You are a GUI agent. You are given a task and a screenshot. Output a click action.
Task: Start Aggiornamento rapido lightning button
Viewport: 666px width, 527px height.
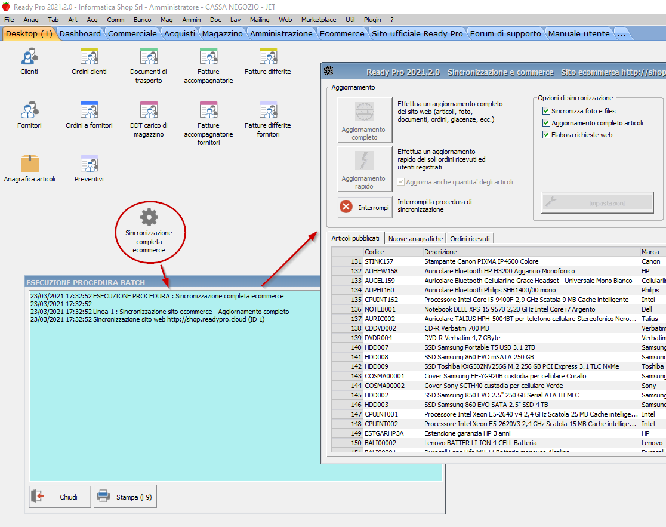[365, 169]
